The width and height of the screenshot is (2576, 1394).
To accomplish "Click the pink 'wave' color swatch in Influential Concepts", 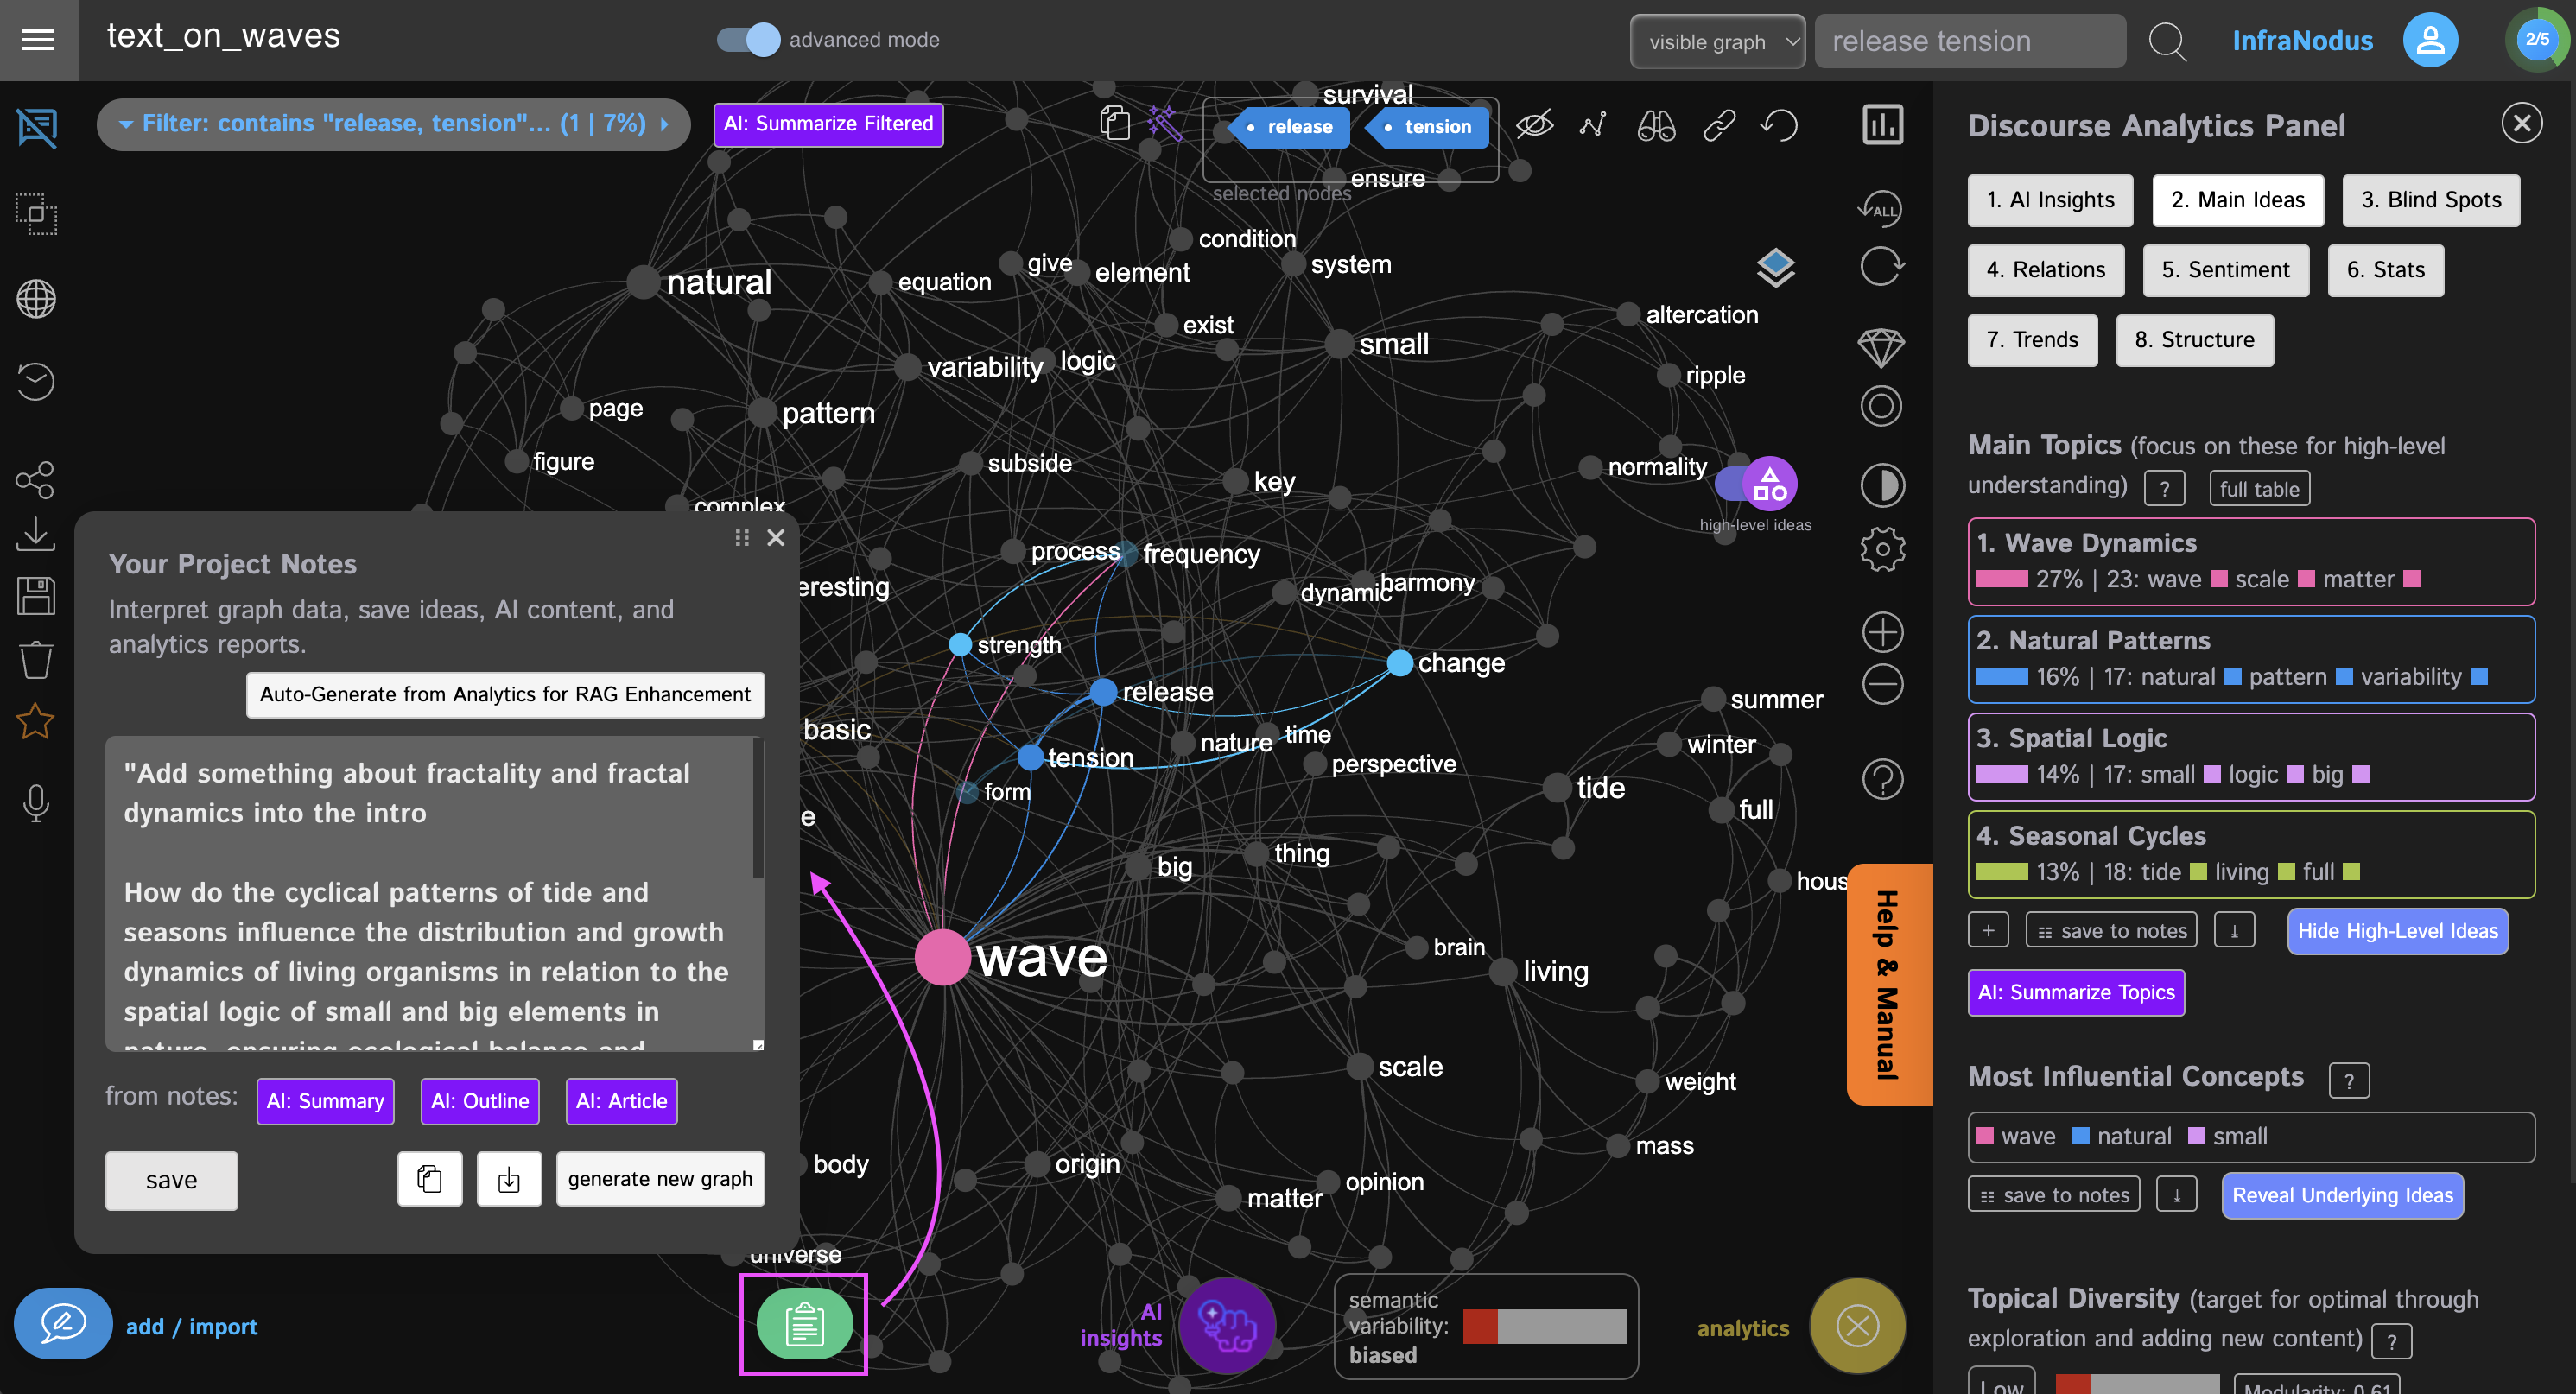I will coord(1985,1136).
